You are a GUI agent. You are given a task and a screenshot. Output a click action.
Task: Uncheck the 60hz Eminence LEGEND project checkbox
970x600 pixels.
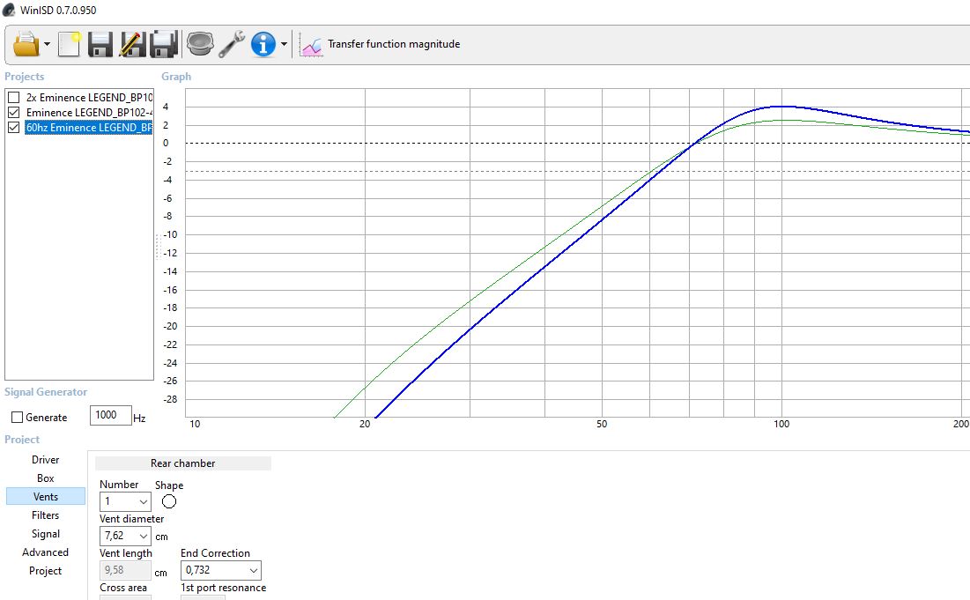(x=13, y=128)
